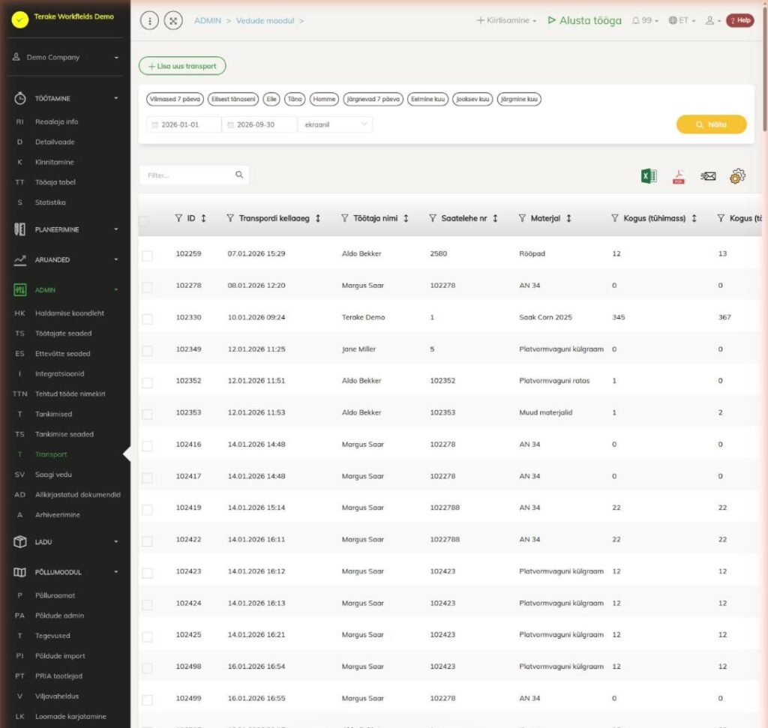Click the end date field 2026-09-30
The image size is (768, 728).
259,124
